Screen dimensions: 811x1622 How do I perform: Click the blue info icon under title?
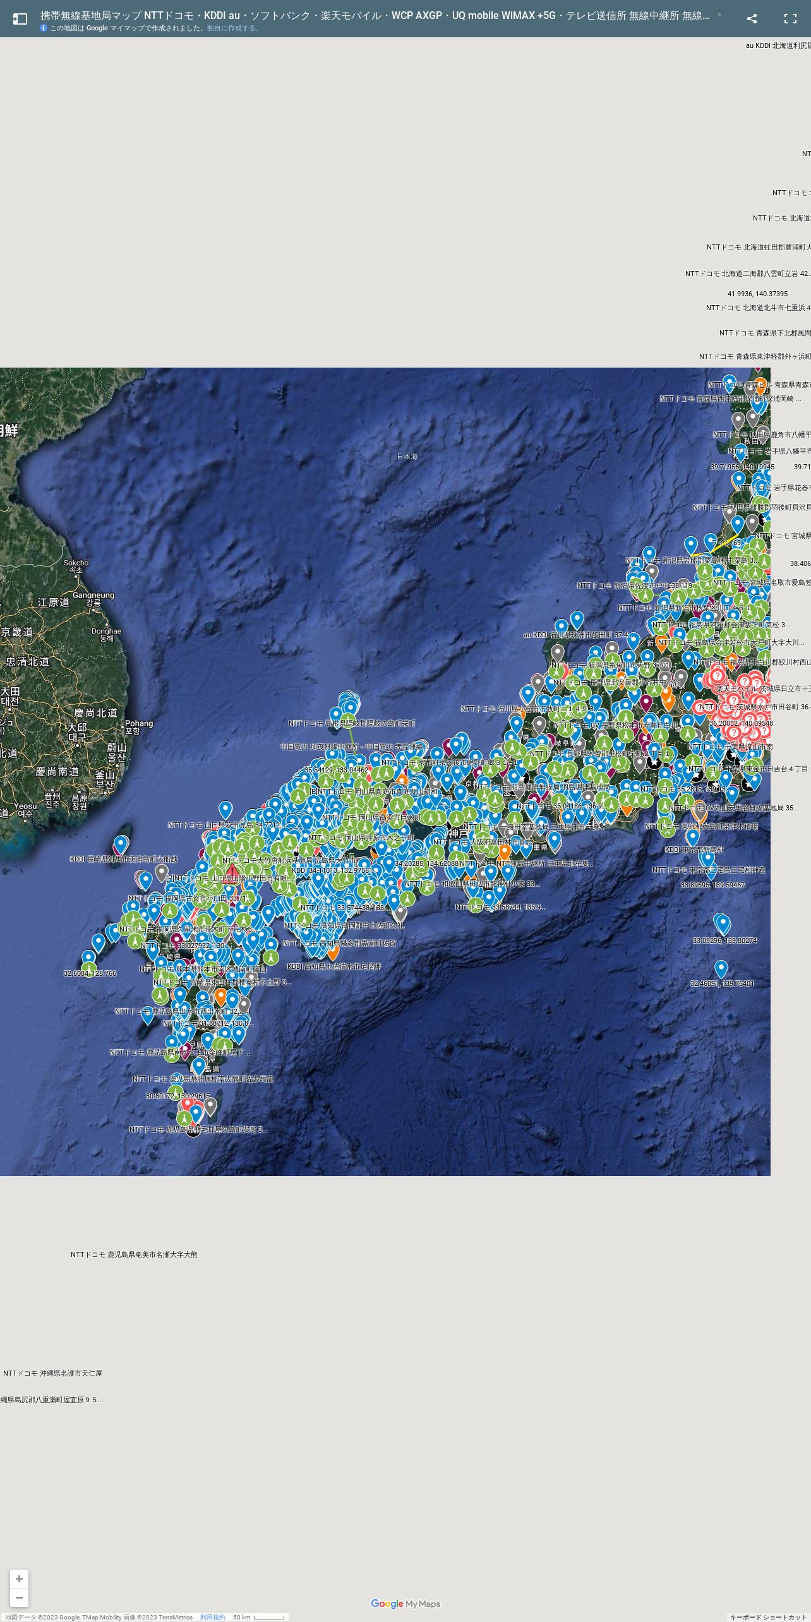[x=44, y=28]
